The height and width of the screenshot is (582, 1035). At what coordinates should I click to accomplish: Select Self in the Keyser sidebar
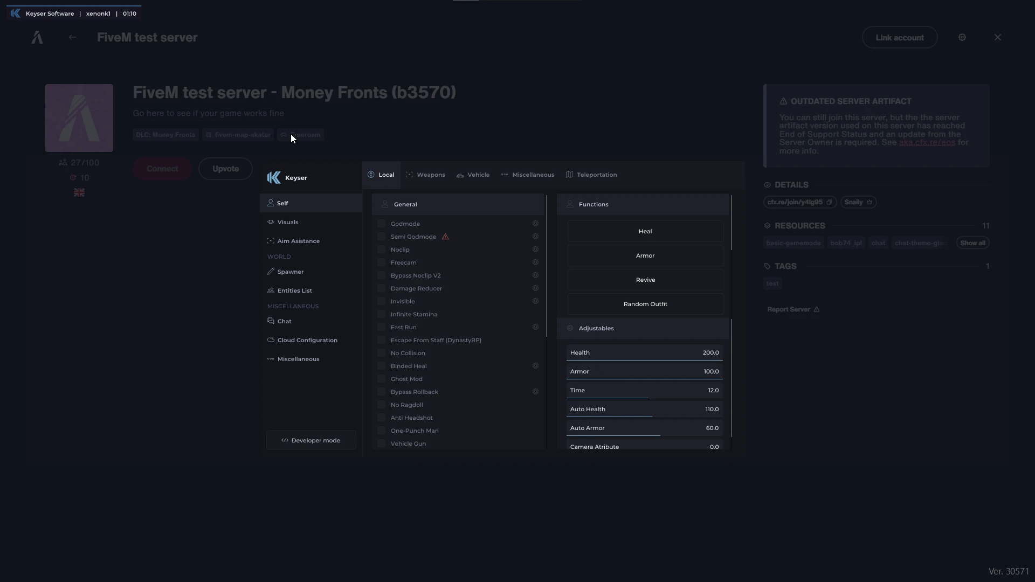[x=311, y=203]
